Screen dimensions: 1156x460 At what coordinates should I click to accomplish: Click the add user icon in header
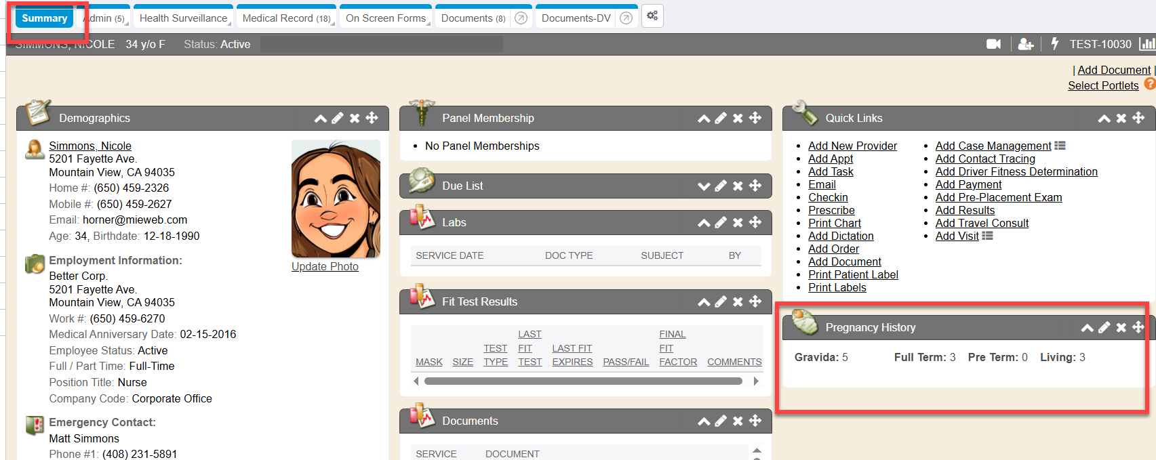click(x=1026, y=44)
